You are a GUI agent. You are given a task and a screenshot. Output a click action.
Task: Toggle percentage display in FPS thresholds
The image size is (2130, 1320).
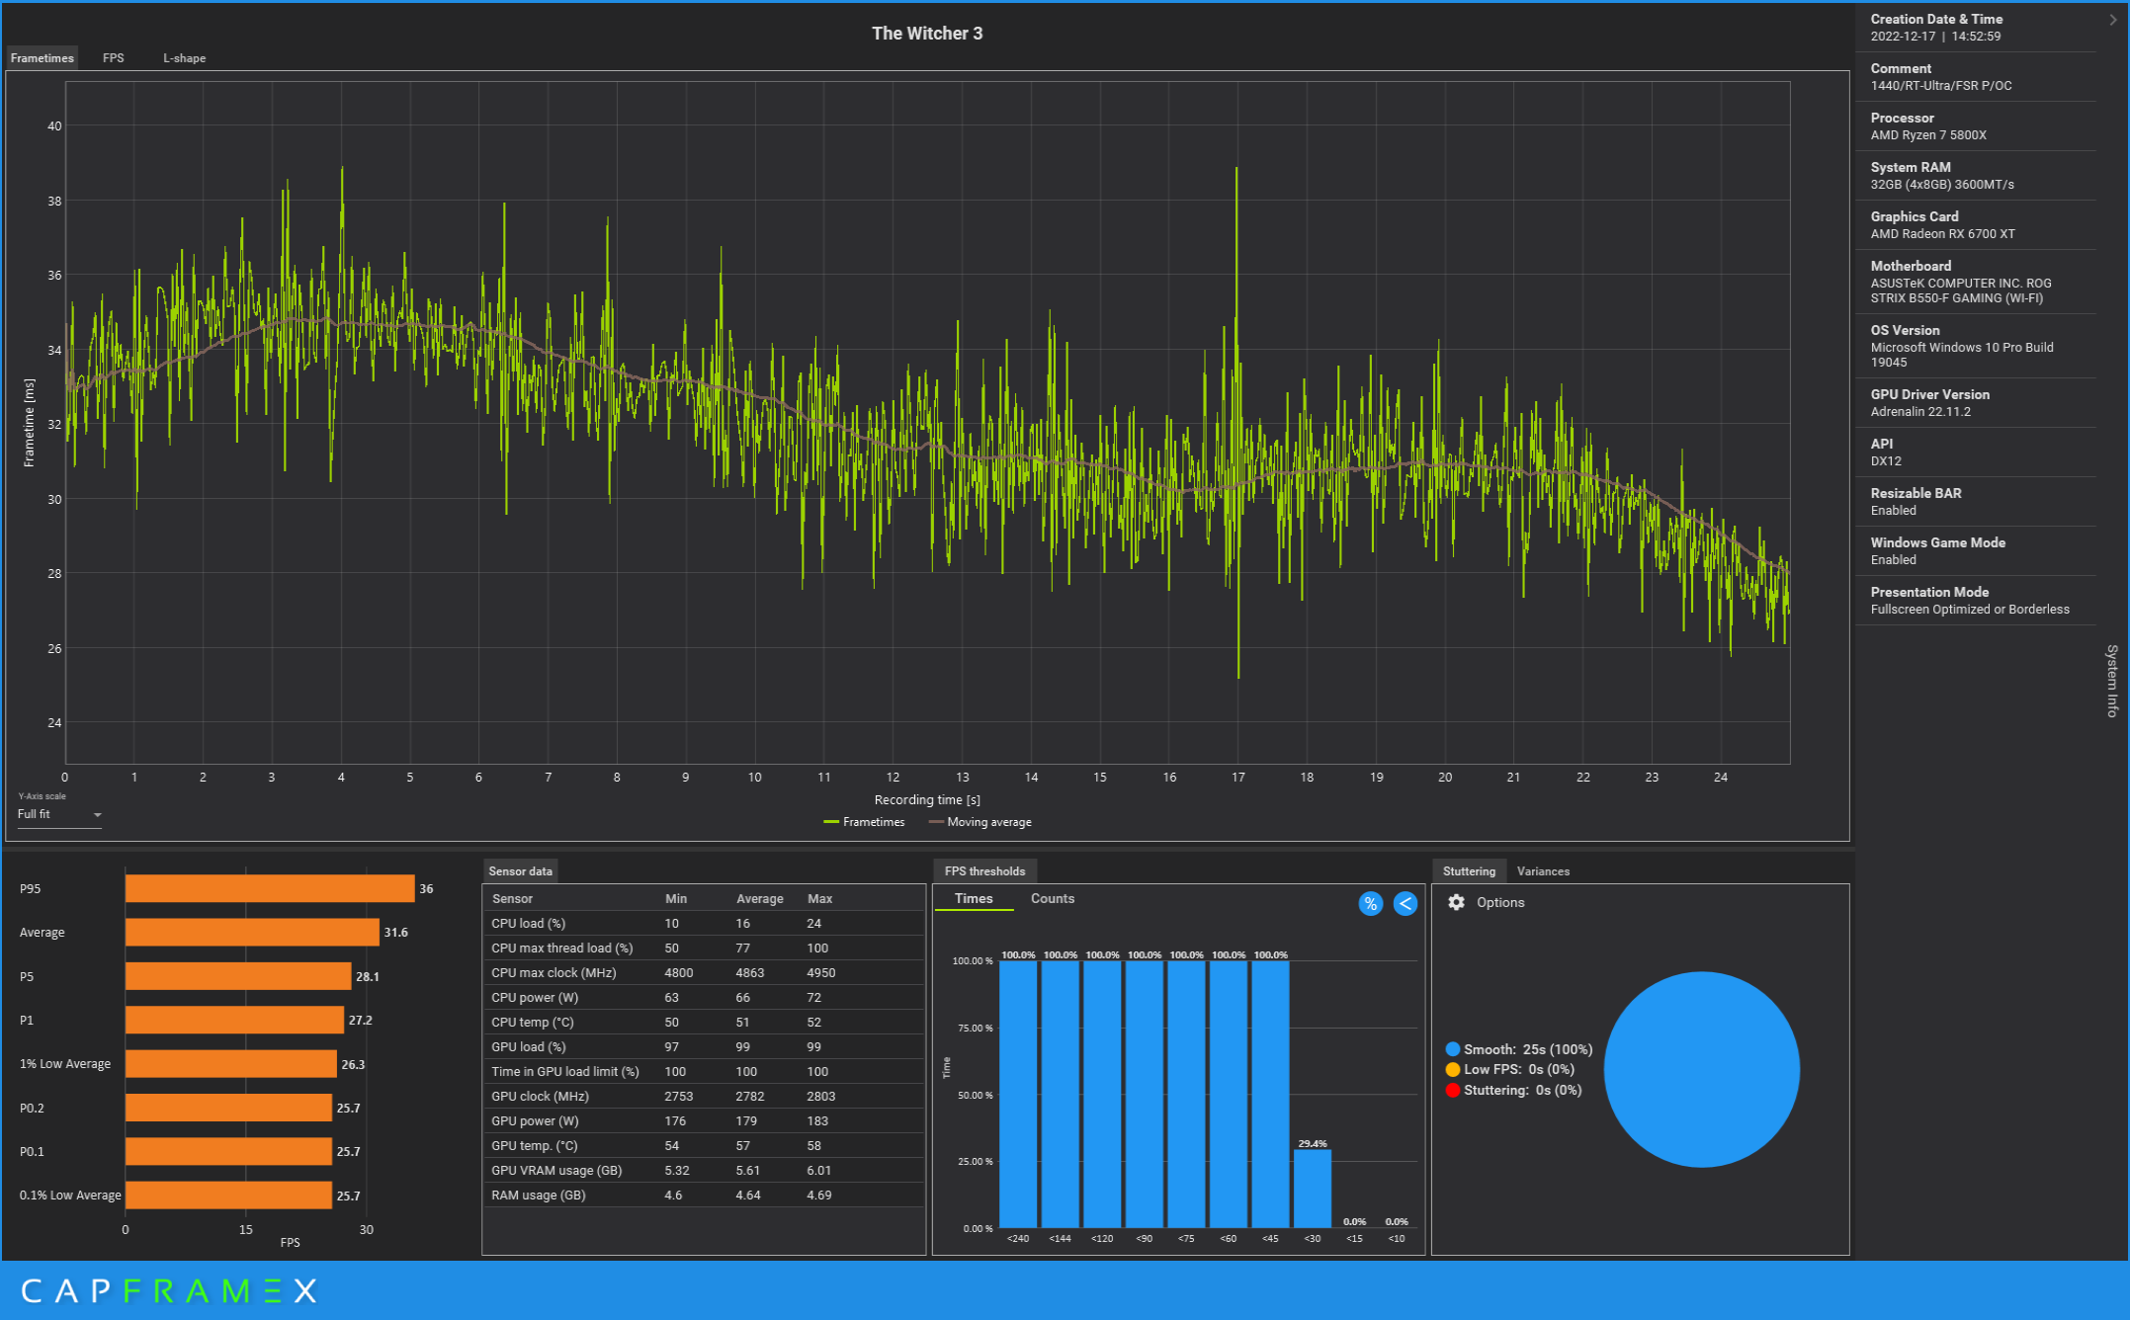click(x=1370, y=903)
